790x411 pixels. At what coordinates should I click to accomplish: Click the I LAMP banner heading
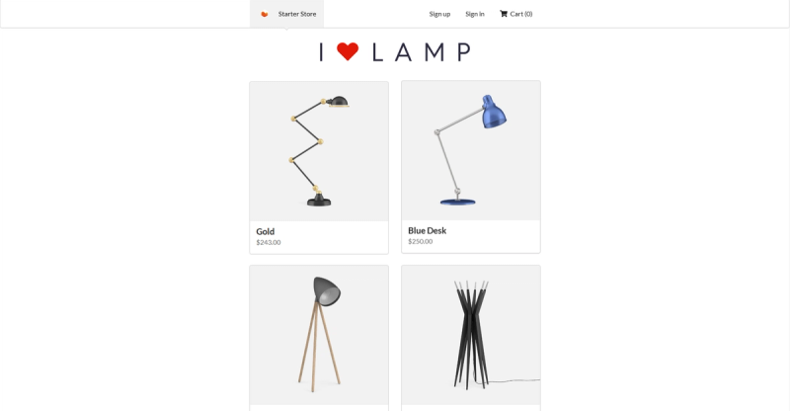click(396, 52)
